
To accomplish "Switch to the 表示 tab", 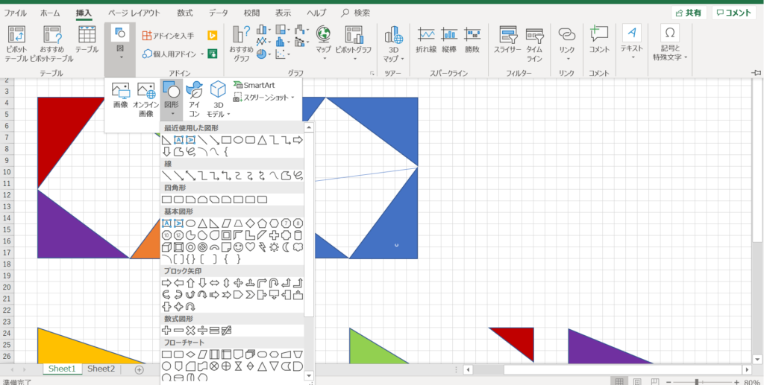I will coord(283,13).
